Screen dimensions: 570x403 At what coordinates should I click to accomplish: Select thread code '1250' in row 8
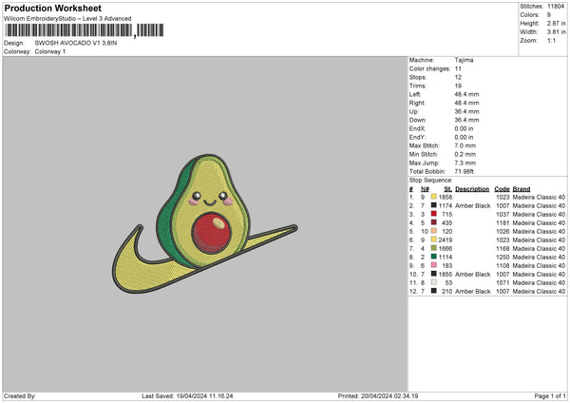[x=503, y=258]
